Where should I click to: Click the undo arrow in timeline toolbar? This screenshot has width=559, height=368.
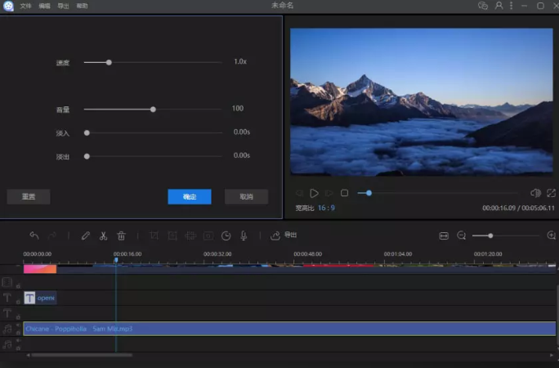[34, 236]
